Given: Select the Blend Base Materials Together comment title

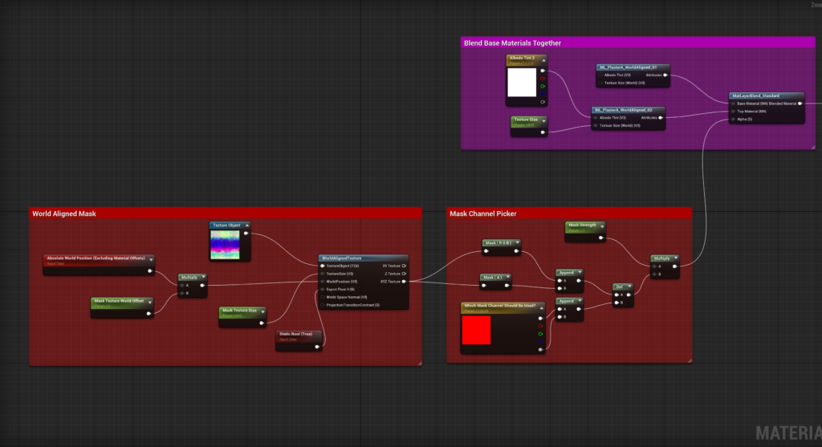Looking at the screenshot, I should pyautogui.click(x=512, y=43).
